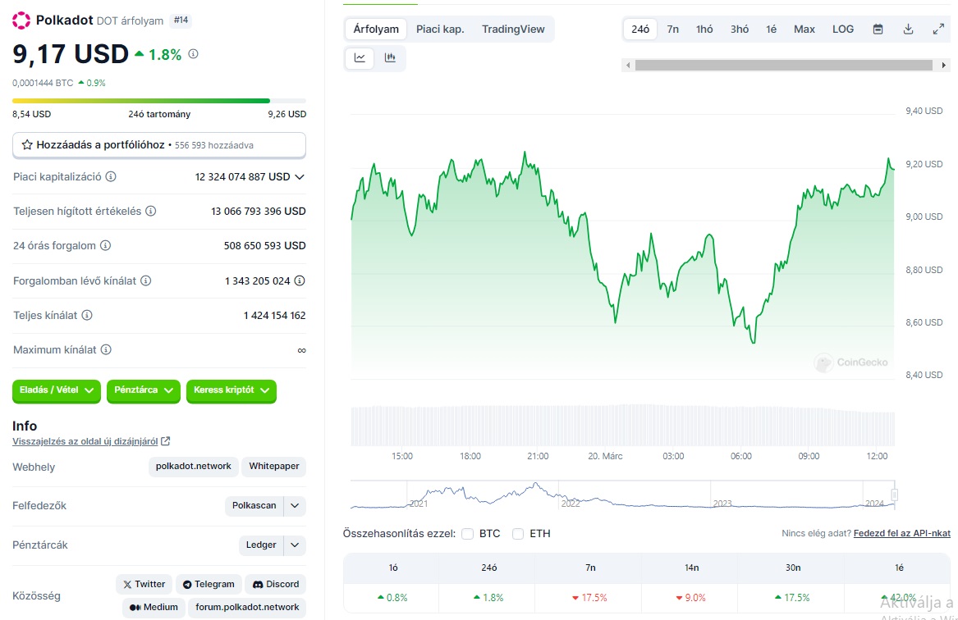Click the star icon to add to portfolio
This screenshot has width=958, height=620.
(27, 145)
